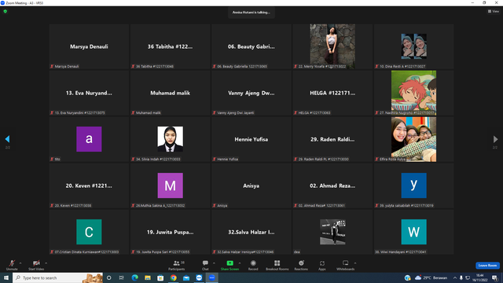Click the active Zoom taskbar icon

tap(211, 277)
